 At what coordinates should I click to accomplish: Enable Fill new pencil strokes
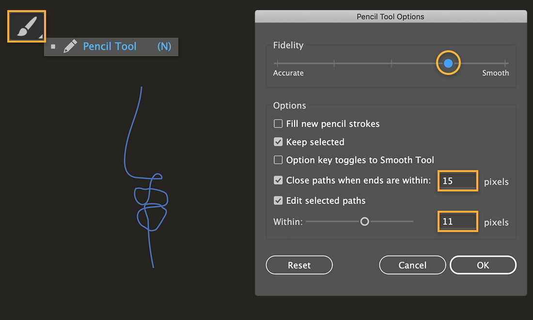click(x=278, y=123)
